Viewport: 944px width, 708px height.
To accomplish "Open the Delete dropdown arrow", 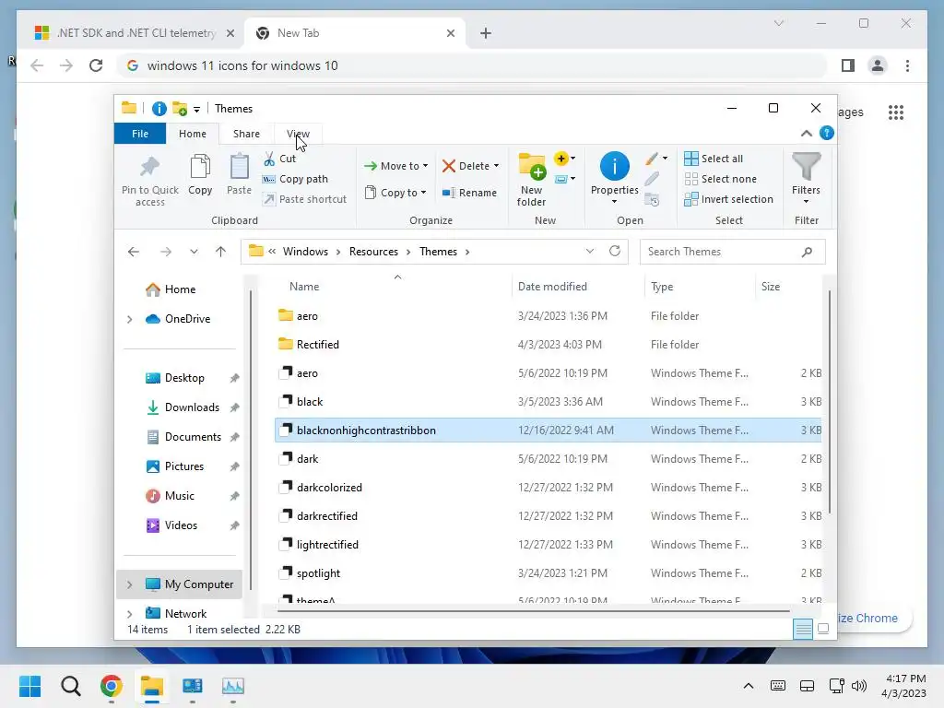I will coord(496,166).
